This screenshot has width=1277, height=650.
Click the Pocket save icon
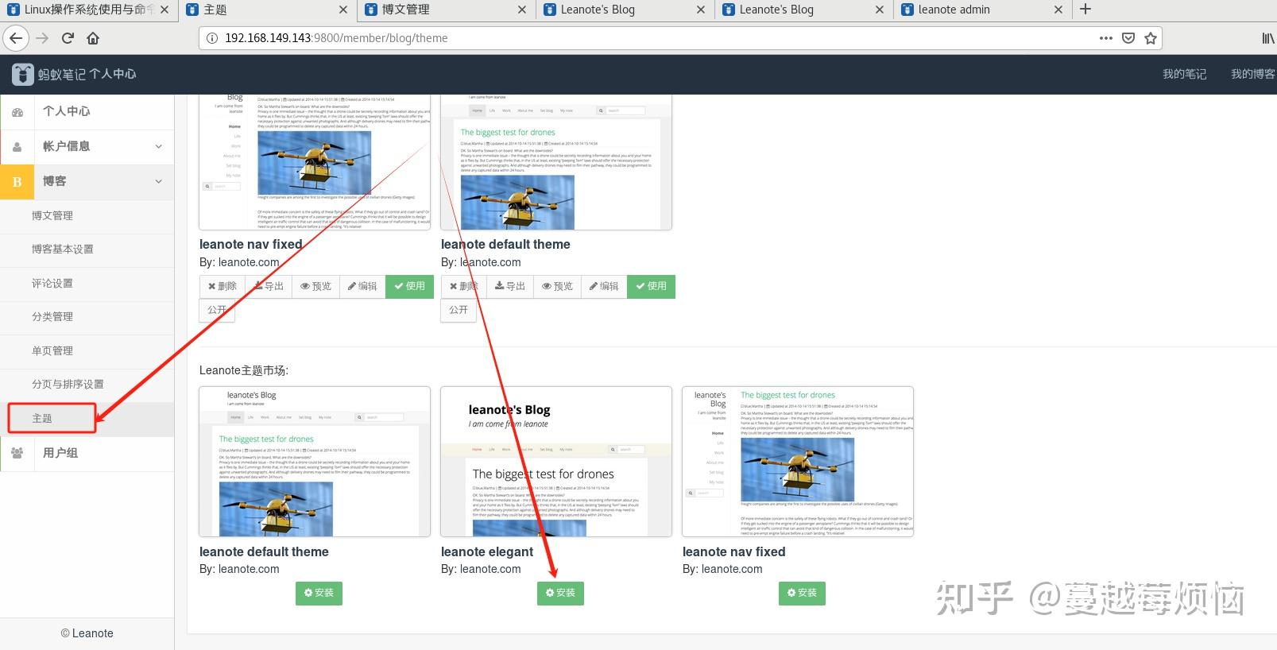coord(1128,38)
